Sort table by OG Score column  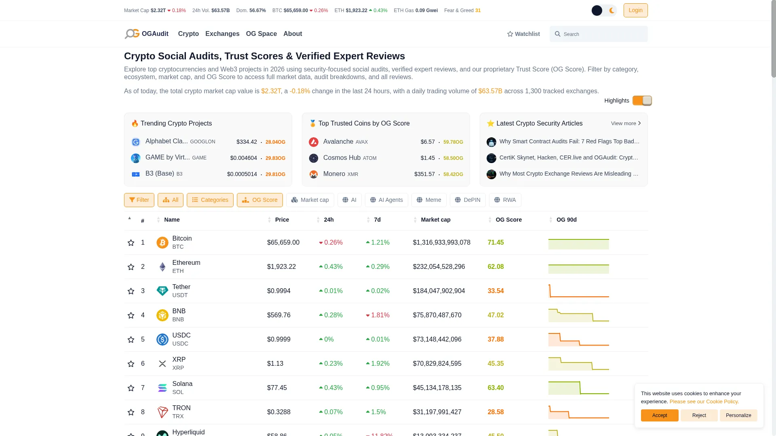point(508,220)
